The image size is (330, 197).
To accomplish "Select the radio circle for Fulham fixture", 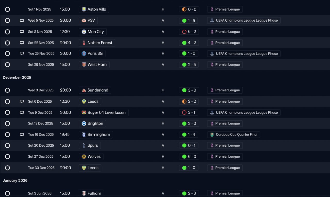I will [x=7, y=193].
